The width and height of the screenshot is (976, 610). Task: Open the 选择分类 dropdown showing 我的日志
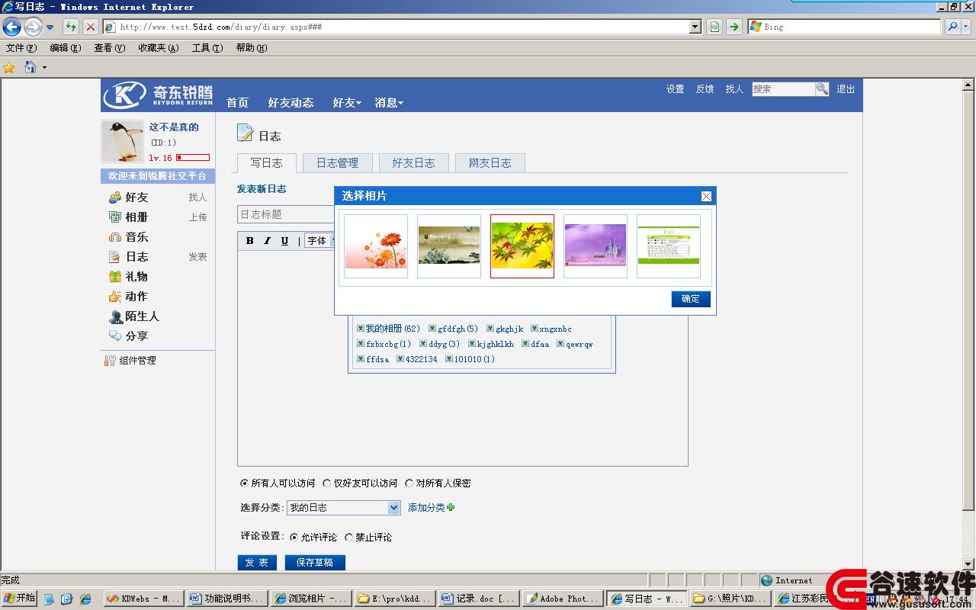click(x=343, y=508)
